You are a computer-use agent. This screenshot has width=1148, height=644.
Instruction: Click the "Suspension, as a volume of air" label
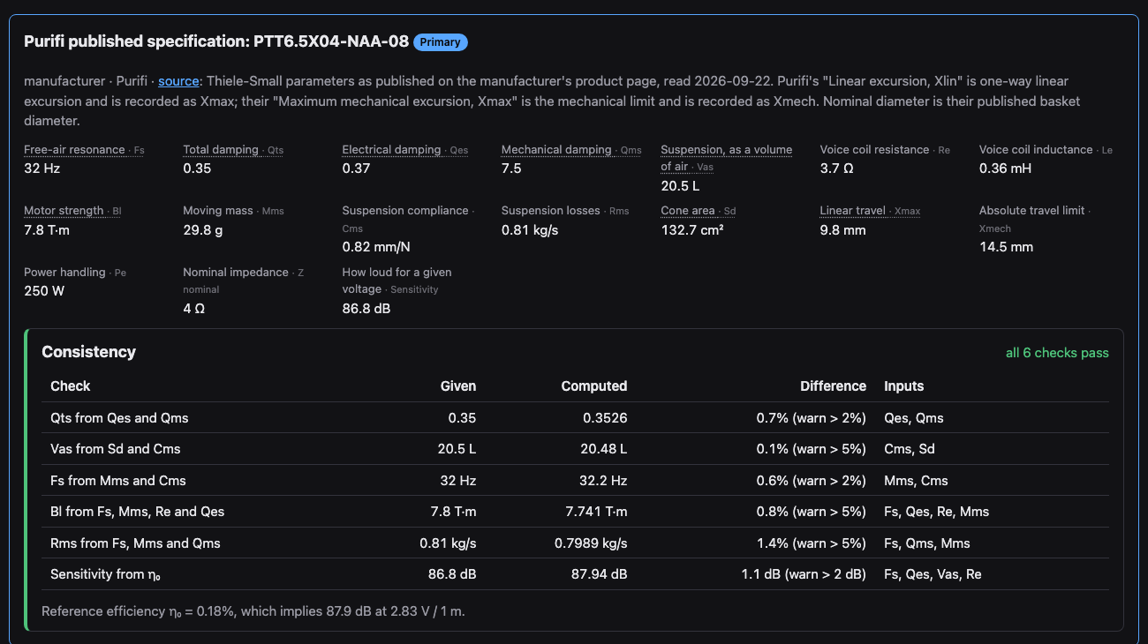(x=727, y=158)
